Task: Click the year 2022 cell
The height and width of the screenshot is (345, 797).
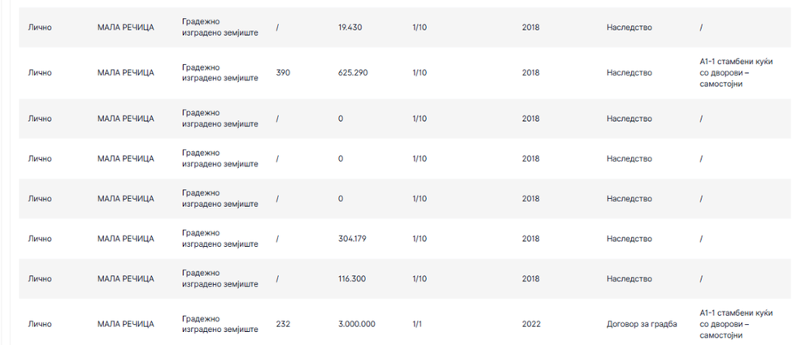Action: [530, 324]
